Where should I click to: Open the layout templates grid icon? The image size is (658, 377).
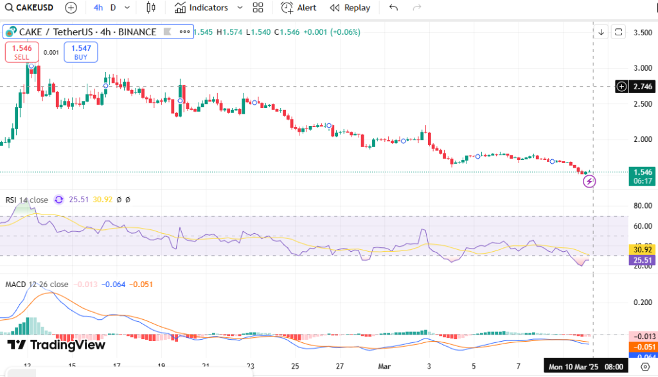pos(258,8)
